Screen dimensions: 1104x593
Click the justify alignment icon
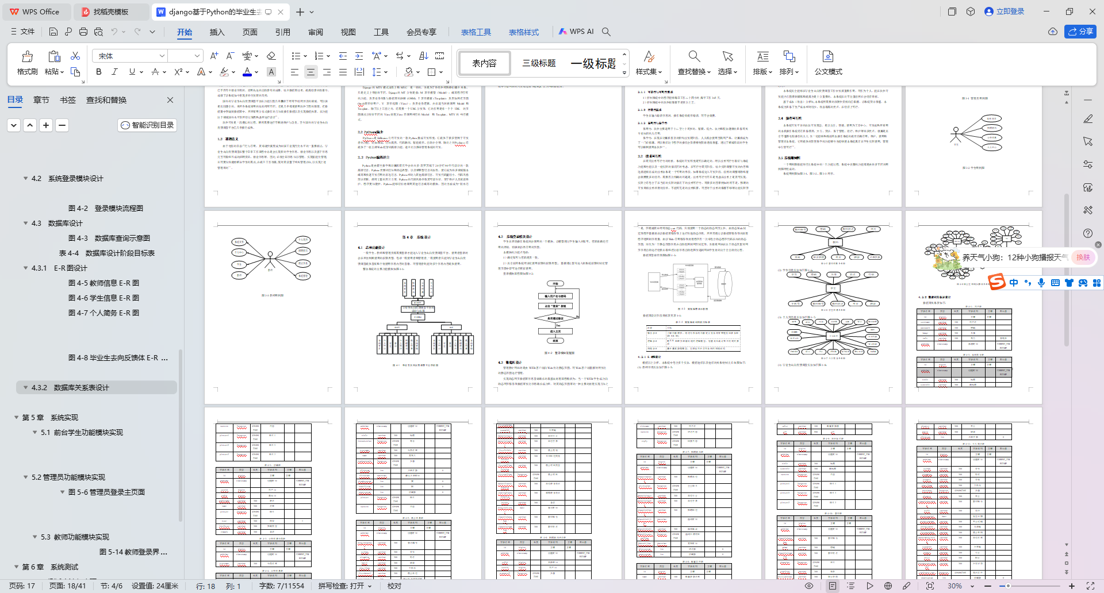[x=343, y=72]
